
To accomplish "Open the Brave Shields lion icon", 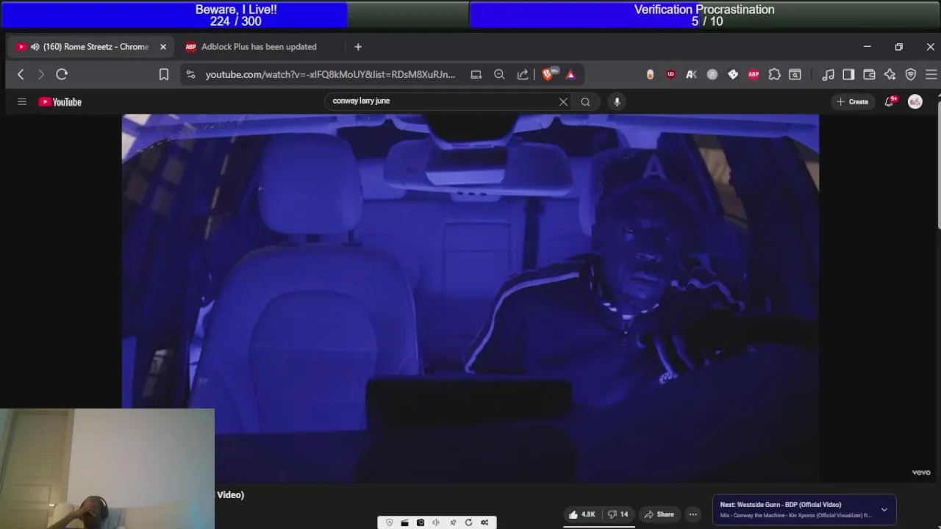I will (x=548, y=74).
